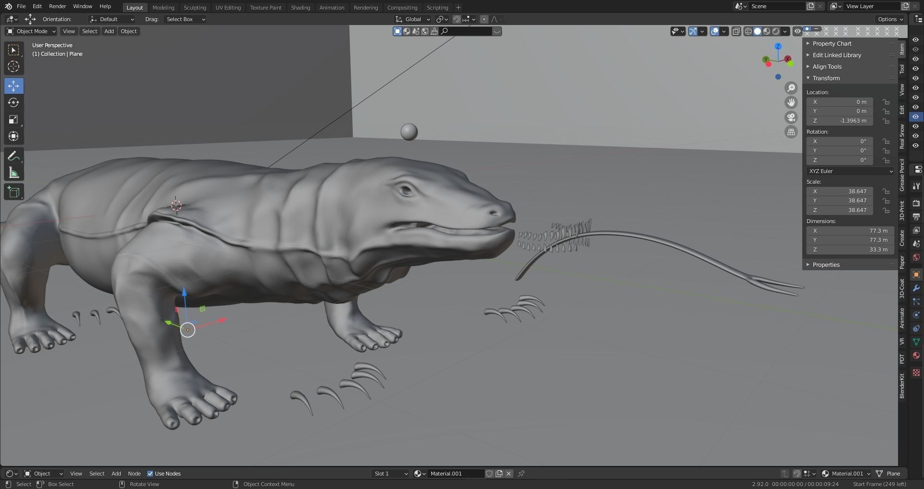Open the World properties globe tab
The image size is (924, 489).
[916, 257]
